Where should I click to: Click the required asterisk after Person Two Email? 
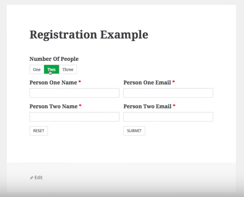[174, 106]
